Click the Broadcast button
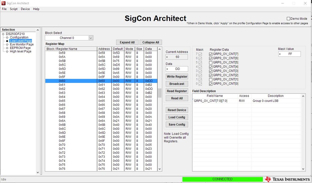Image resolution: width=312 pixels, height=183 pixels. click(x=177, y=84)
